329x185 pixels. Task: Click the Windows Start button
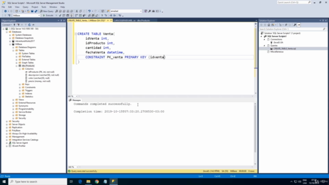4,181
